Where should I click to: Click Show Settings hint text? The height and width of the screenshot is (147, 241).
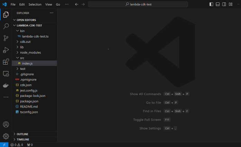click(x=150, y=128)
